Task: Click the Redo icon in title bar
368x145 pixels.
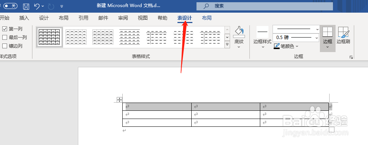Action: 51,6
